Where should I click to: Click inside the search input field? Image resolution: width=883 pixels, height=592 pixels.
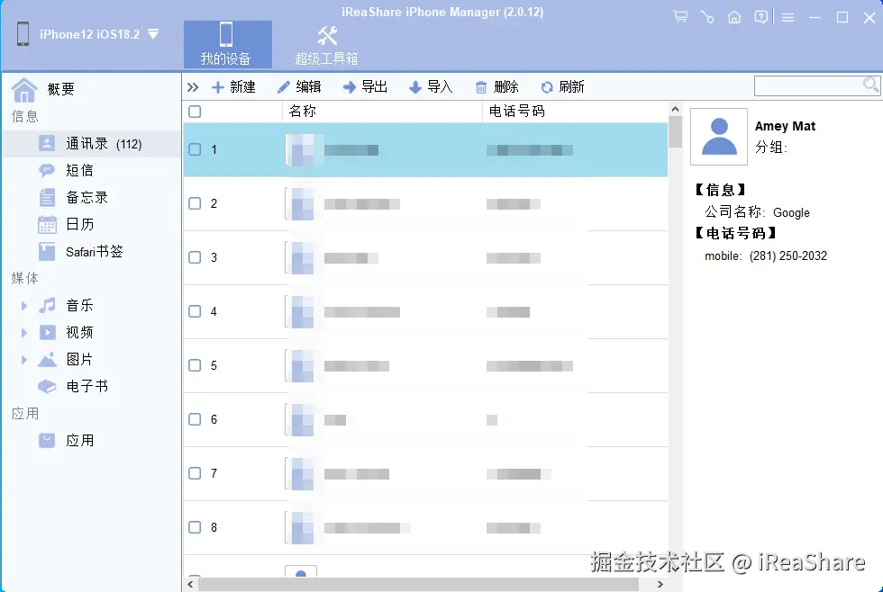[811, 85]
